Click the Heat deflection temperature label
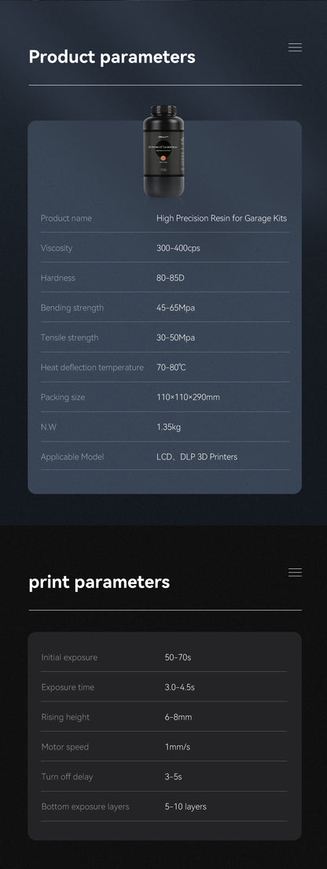This screenshot has width=327, height=869. tap(92, 368)
